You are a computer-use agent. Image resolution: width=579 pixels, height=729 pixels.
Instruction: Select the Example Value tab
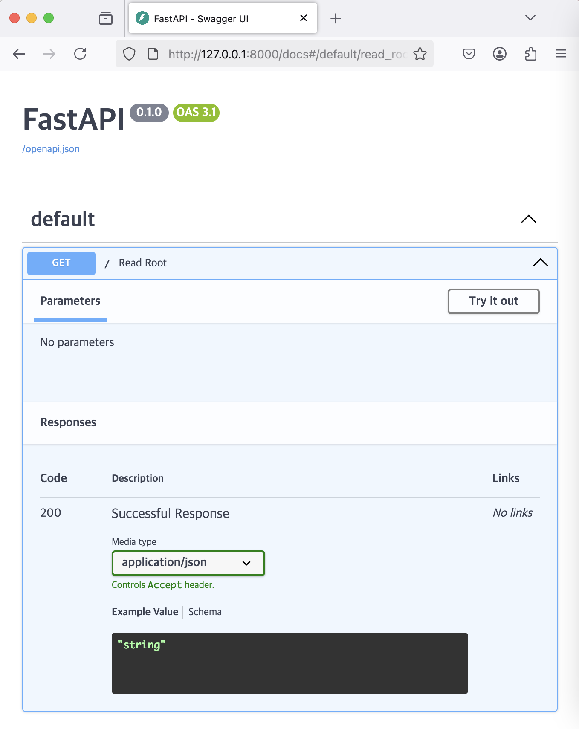tap(145, 612)
